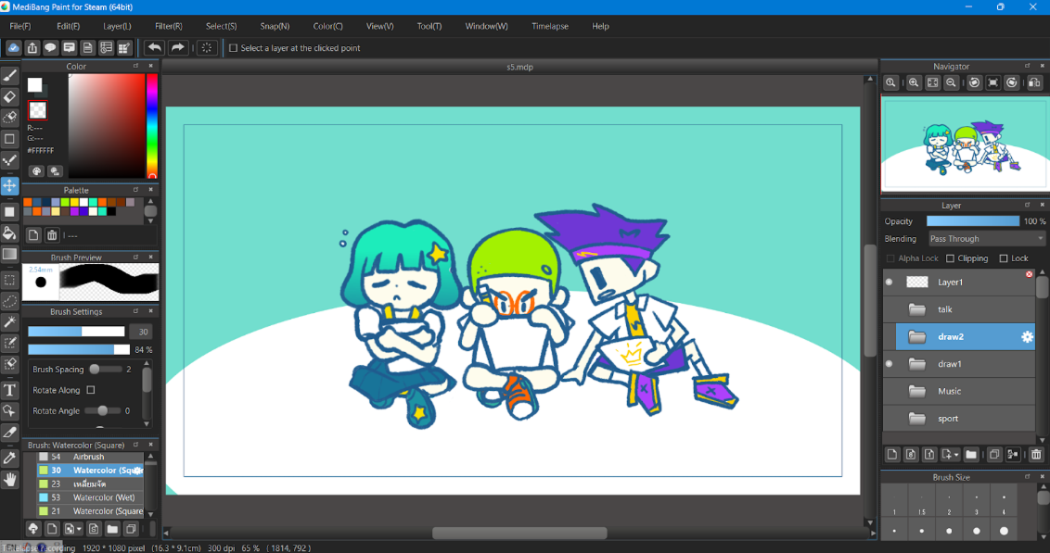Adjust the layer Opacity slider

click(972, 221)
